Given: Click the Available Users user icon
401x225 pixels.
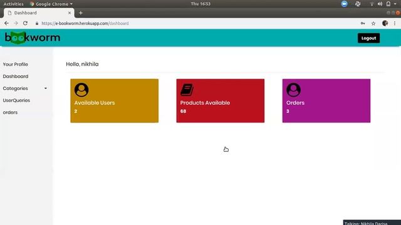Looking at the screenshot, I should 81,90.
